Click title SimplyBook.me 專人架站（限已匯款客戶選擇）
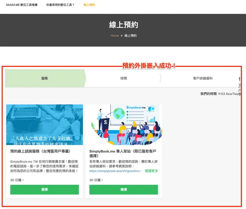This screenshot has width=246, height=209. (123, 153)
